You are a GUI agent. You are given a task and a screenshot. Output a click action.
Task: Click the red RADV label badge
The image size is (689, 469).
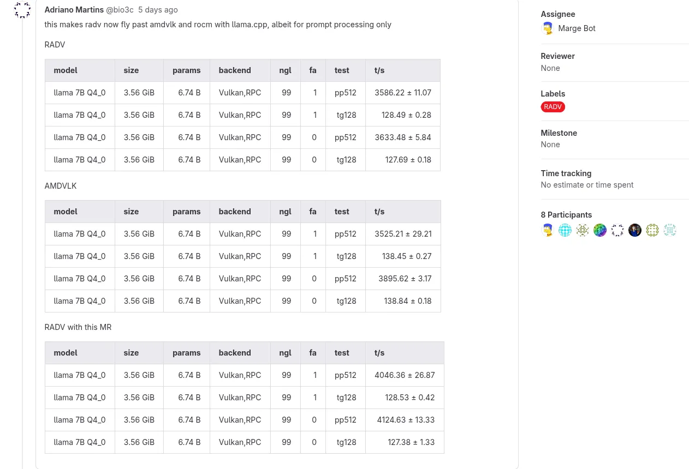(553, 107)
